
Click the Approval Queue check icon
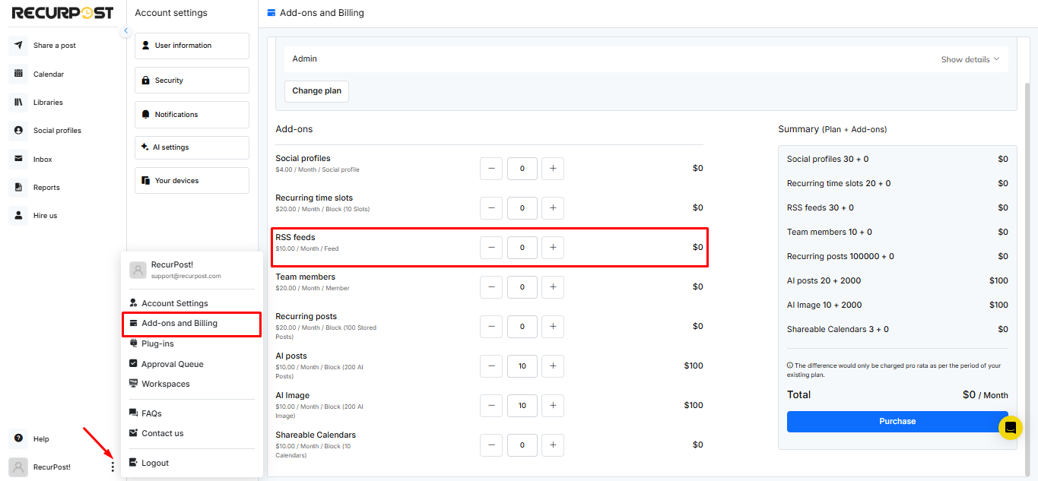pyautogui.click(x=134, y=364)
